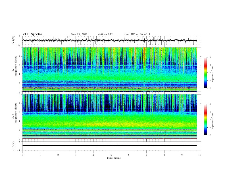Screen dimensions: 225x174
Task: Select the date text "Nov.15, 2016"
Action: [79, 34]
